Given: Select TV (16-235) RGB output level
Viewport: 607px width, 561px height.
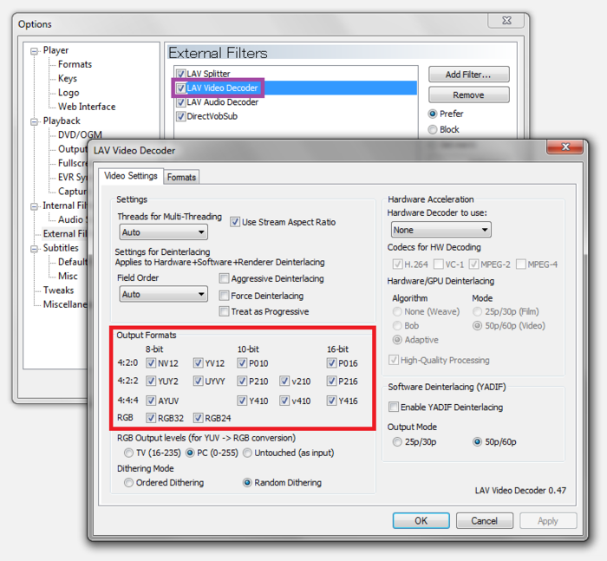Looking at the screenshot, I should [x=129, y=453].
